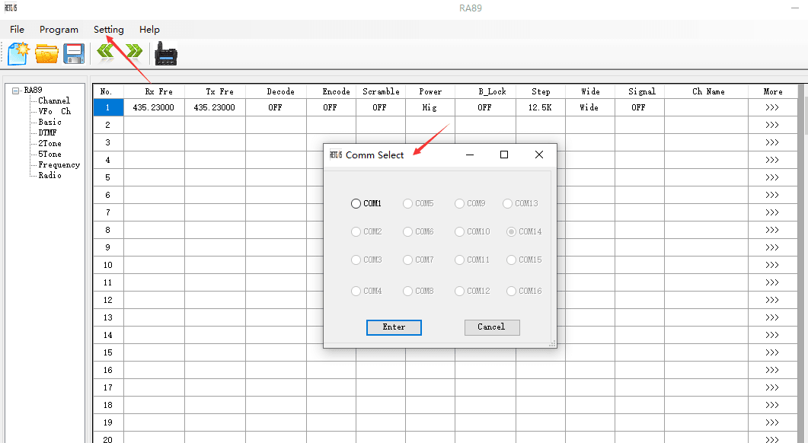Expand More options for channel 1
808x443 pixels.
tap(772, 107)
